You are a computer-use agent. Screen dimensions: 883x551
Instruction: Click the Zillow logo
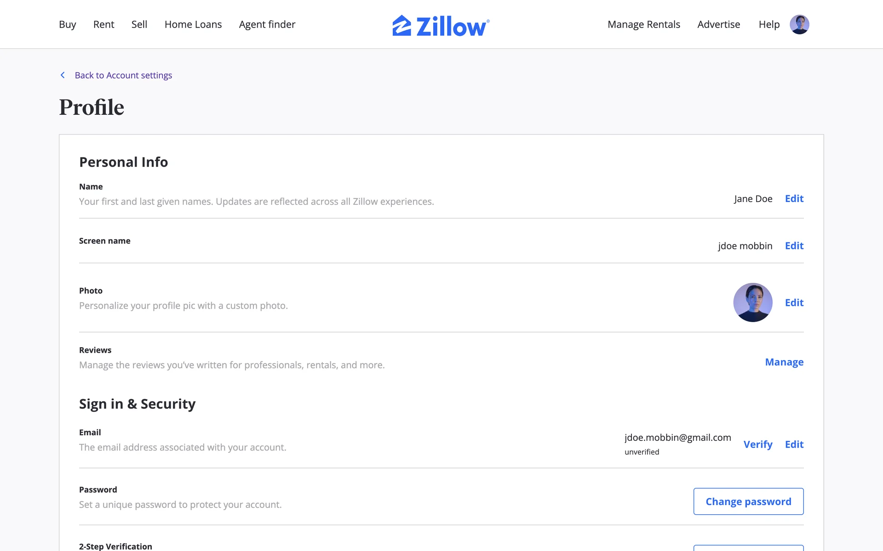tap(441, 25)
